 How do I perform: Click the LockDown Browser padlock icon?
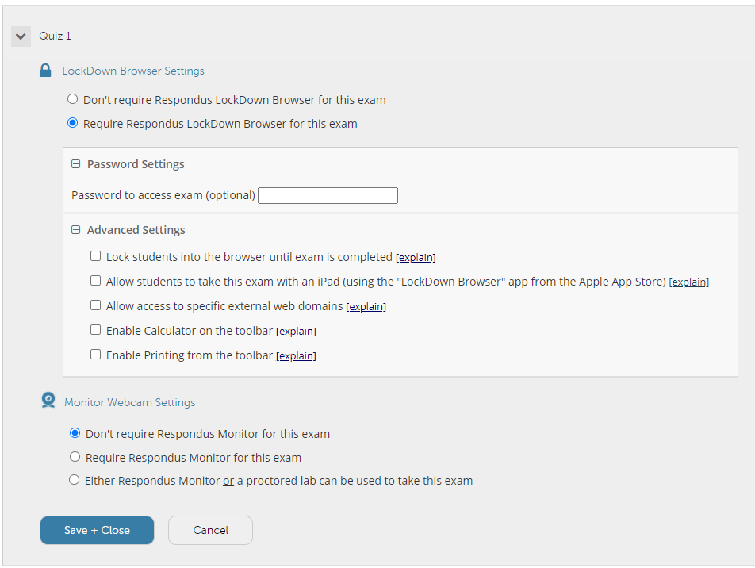45,71
